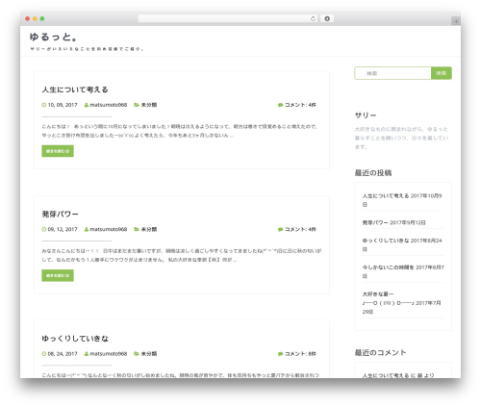Click the browser download icon next to address bar
This screenshot has height=407, width=481.
[x=327, y=19]
